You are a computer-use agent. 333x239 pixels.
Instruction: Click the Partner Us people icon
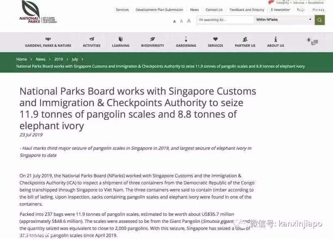pos(245,39)
